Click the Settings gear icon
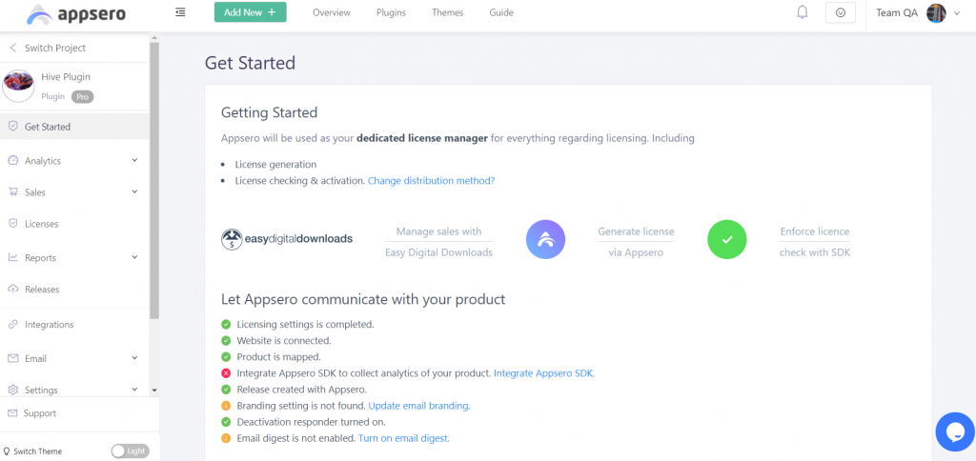Viewport: 976px width, 461px height. coord(13,391)
